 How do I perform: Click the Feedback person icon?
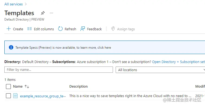tap(83, 29)
